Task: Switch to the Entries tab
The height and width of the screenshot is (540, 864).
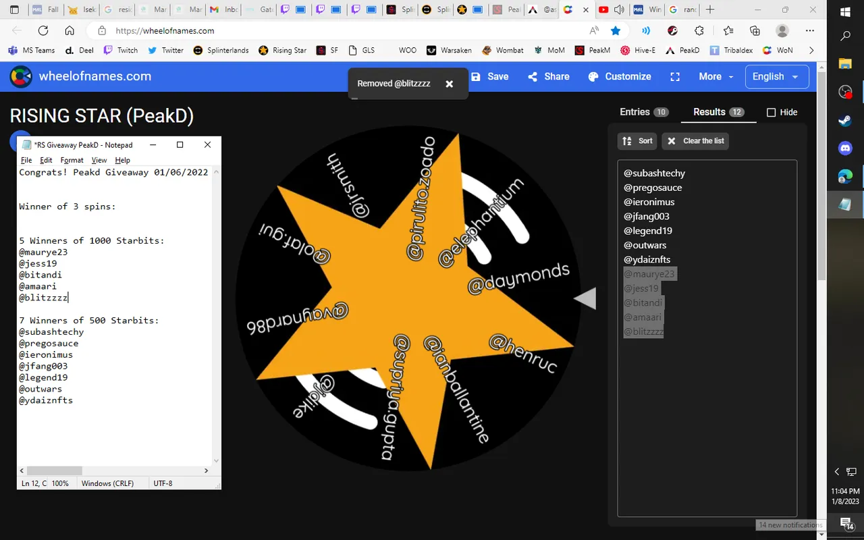Action: [644, 112]
